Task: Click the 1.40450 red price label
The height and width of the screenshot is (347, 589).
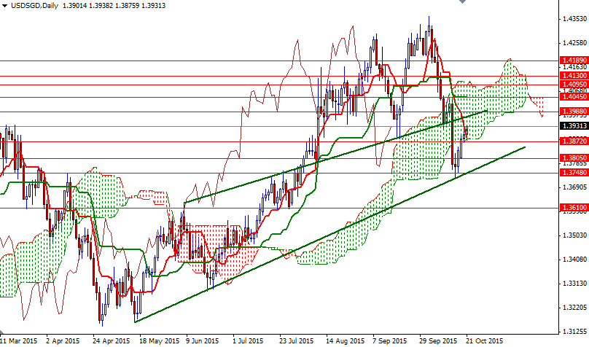Action: (574, 96)
